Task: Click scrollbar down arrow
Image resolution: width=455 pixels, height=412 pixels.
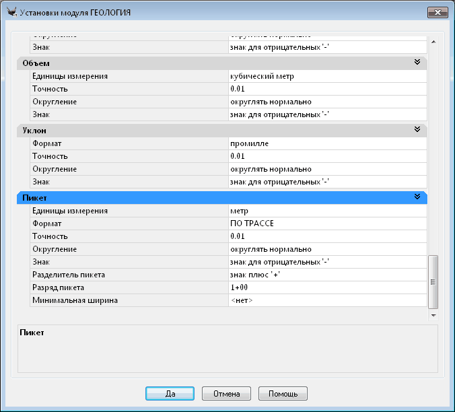Action: tap(433, 314)
